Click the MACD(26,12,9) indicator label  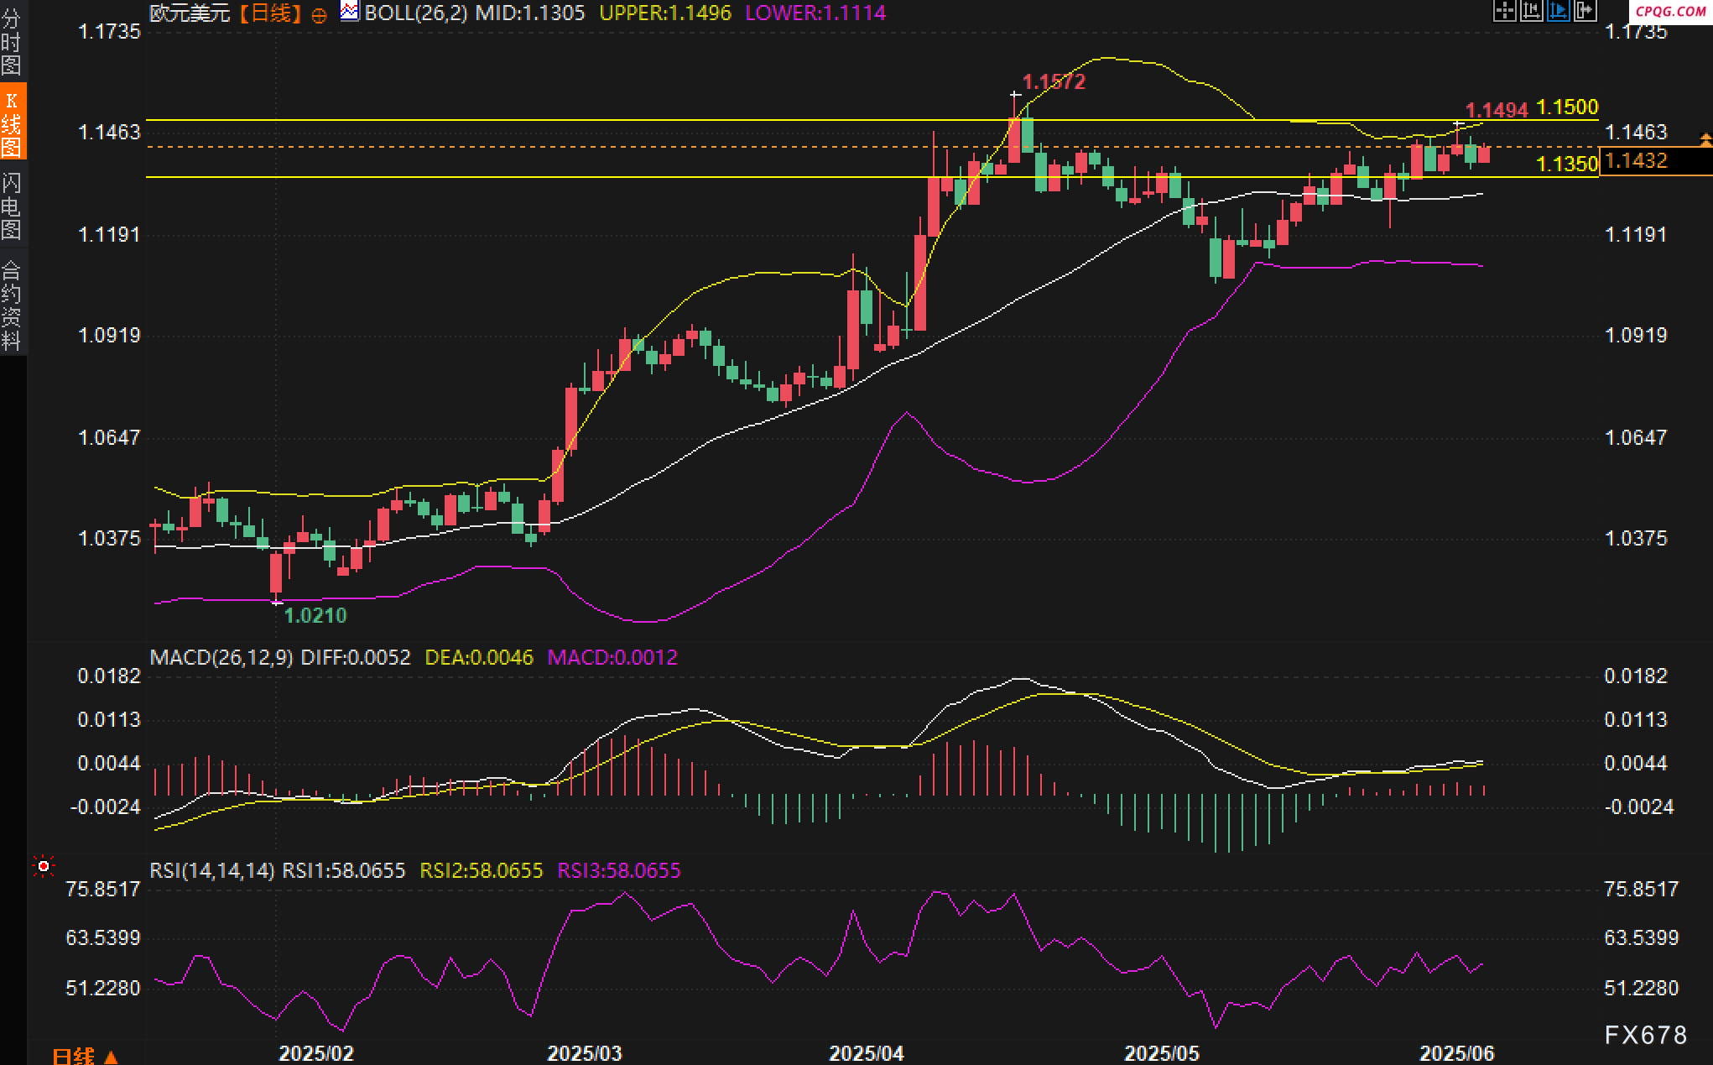pos(221,657)
